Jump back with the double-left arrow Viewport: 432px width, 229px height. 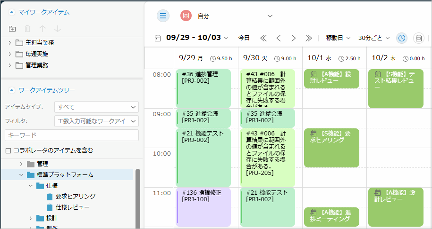(263, 38)
